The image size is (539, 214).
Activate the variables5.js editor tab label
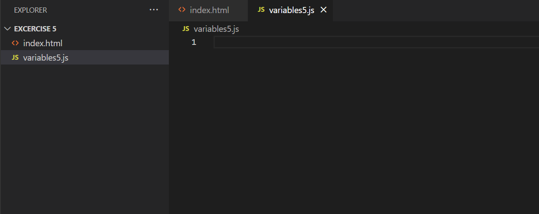pyautogui.click(x=292, y=10)
